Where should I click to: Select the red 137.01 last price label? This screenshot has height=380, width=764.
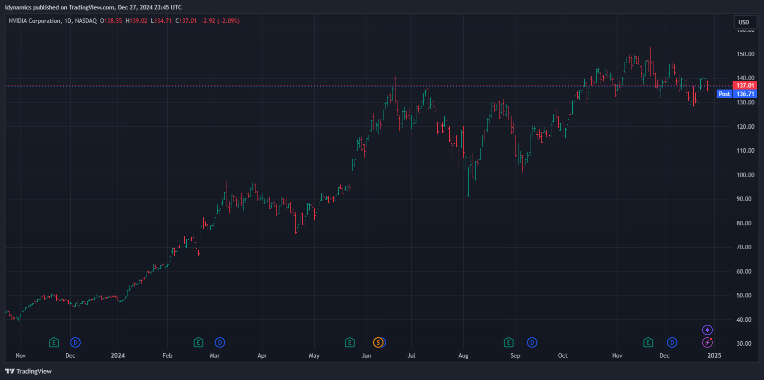click(x=746, y=86)
